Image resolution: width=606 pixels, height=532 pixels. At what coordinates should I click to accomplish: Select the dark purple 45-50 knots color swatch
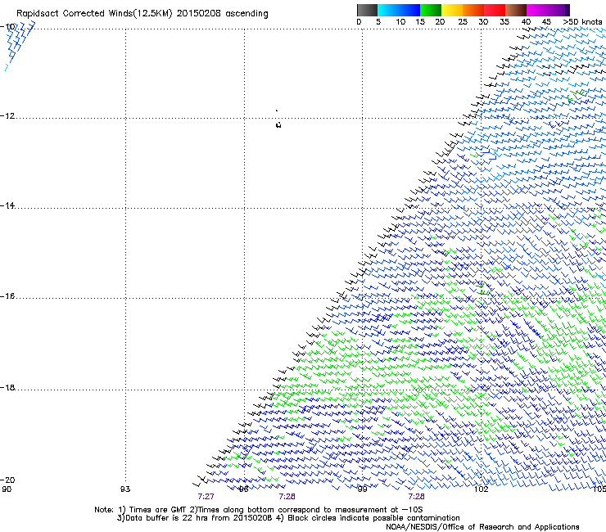coord(559,10)
